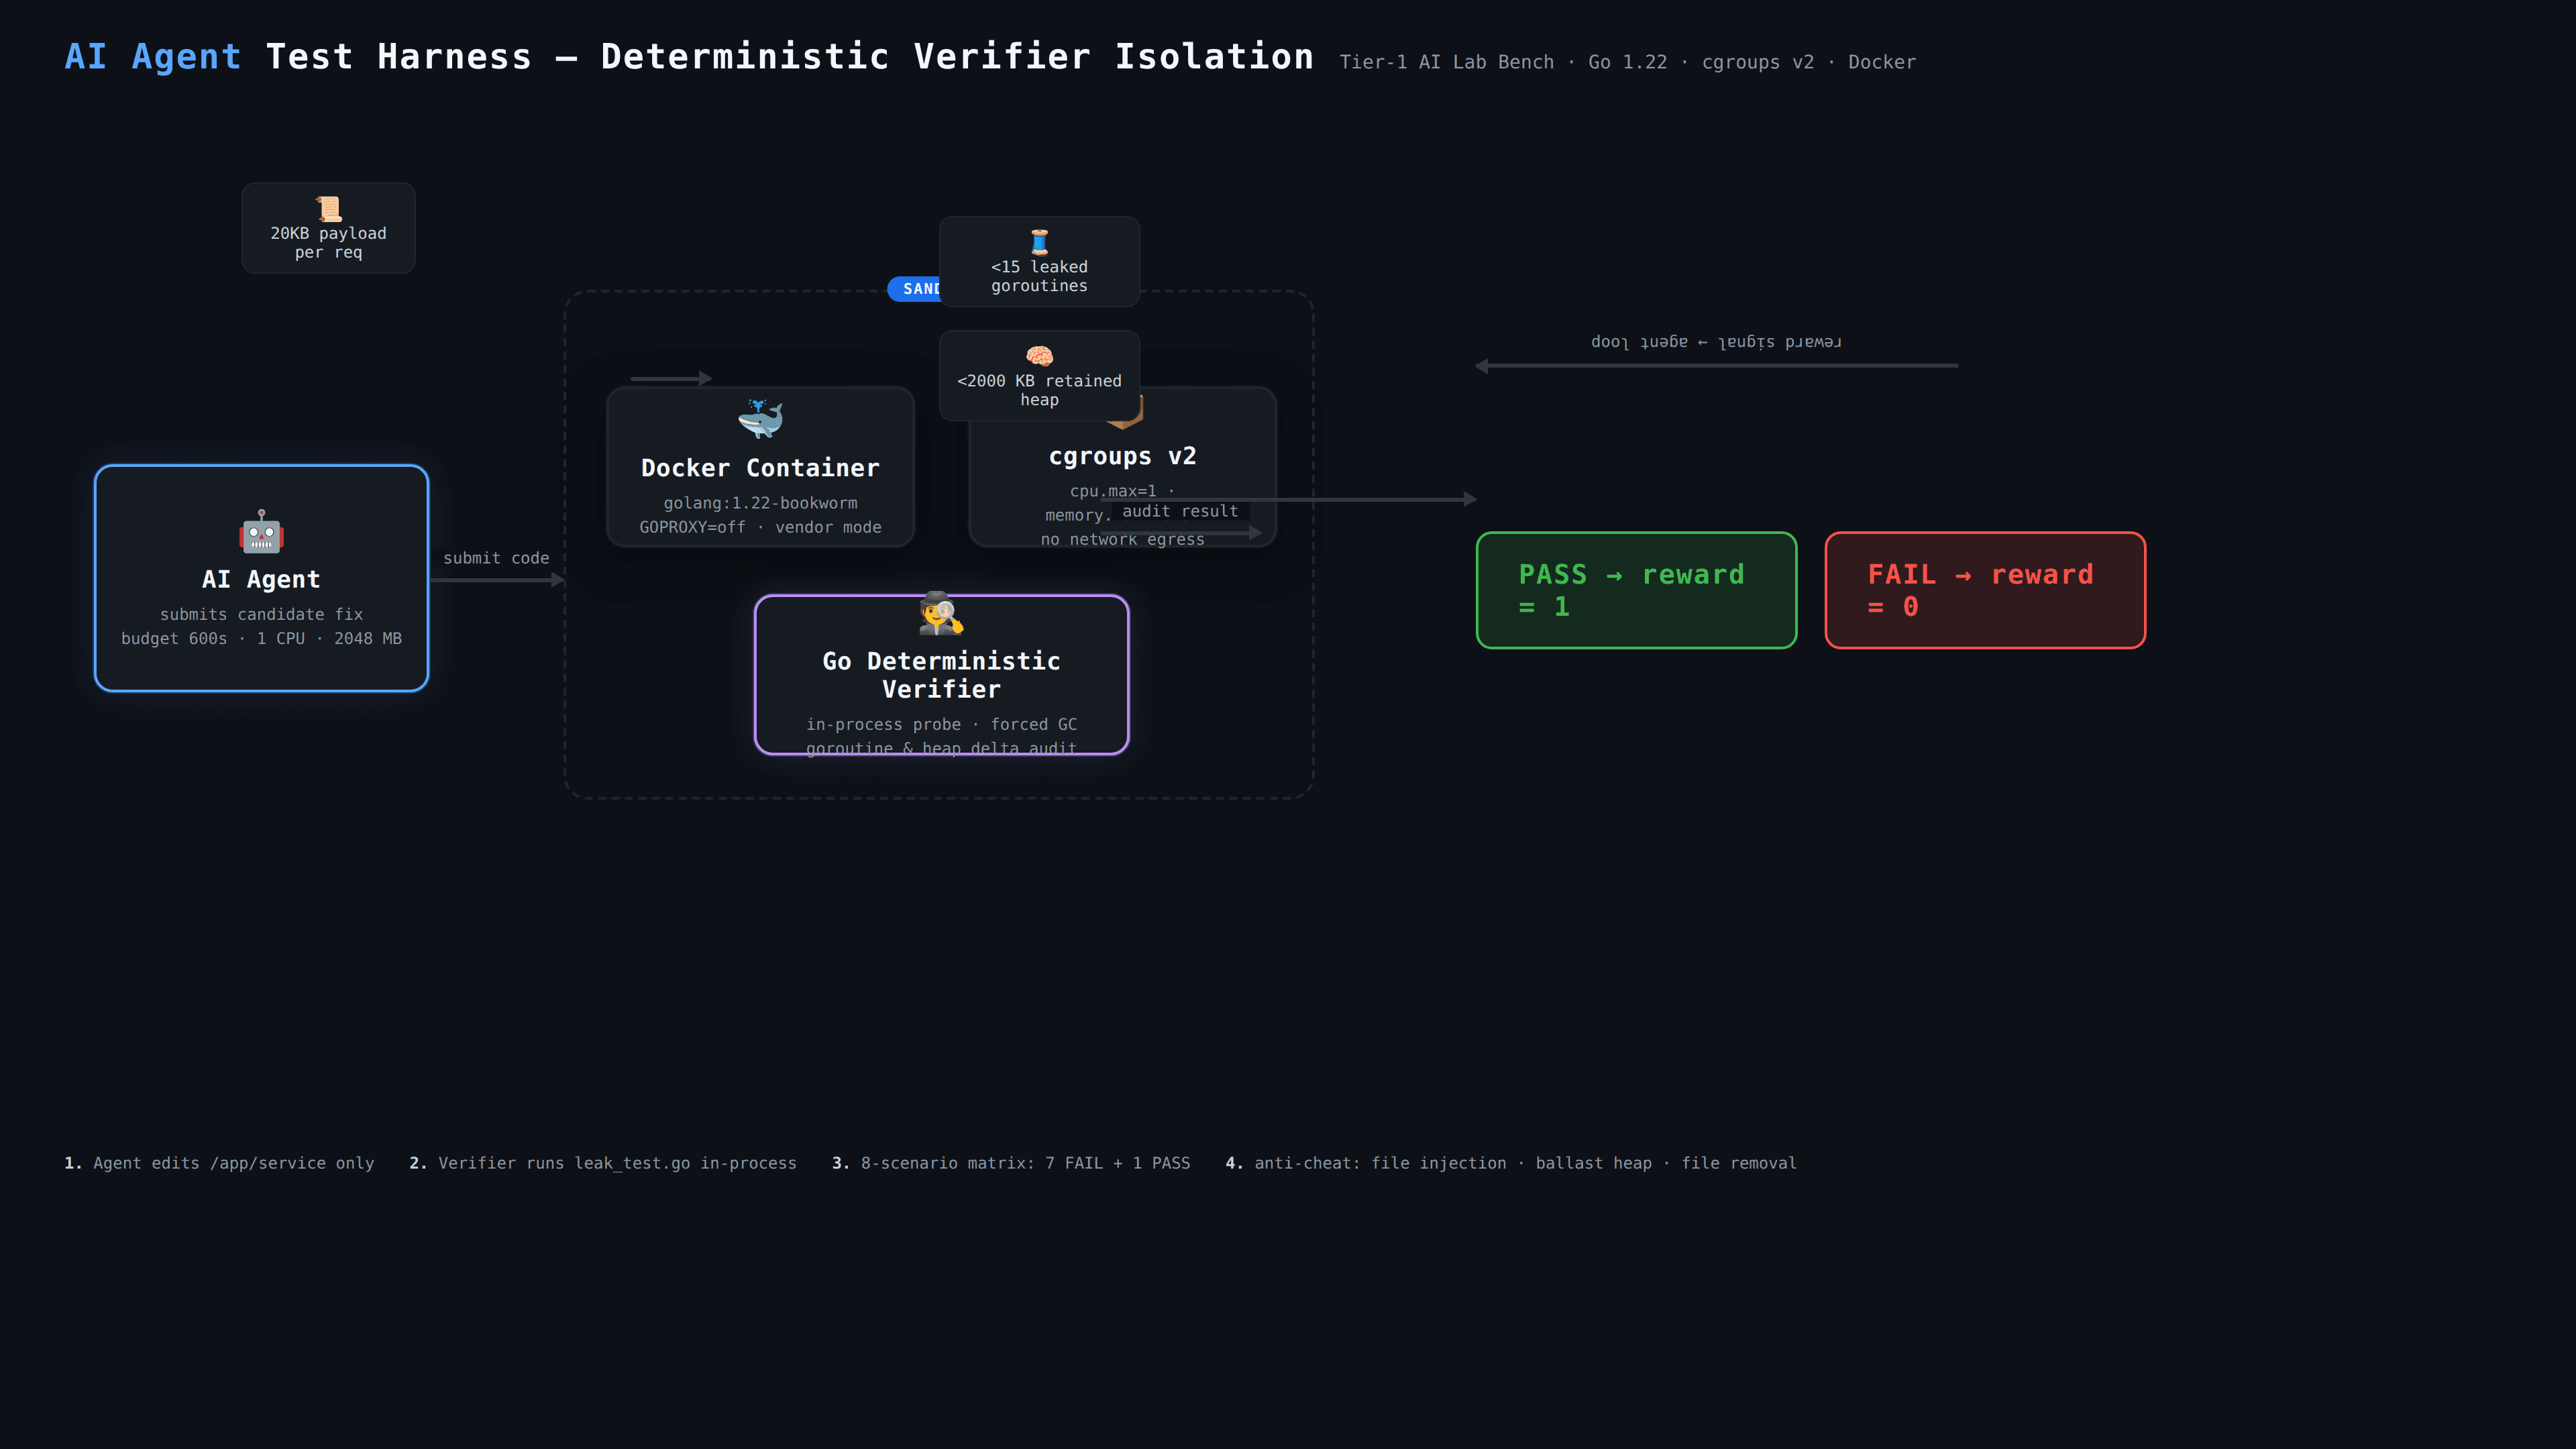Click the upside-down 'reward signal → agent loop' label
Screen dimensions: 2576x1449
point(1716,342)
